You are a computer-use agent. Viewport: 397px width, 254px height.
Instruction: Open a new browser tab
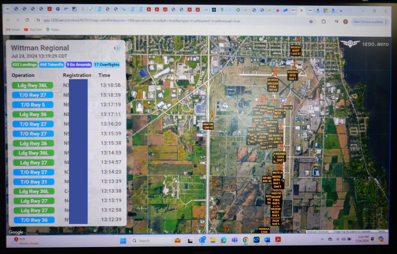tap(340, 10)
